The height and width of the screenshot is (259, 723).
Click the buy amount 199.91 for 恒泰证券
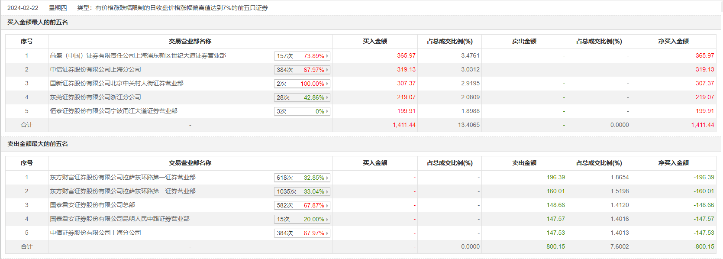click(x=406, y=111)
